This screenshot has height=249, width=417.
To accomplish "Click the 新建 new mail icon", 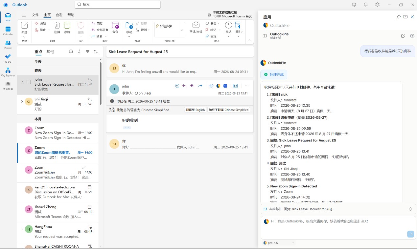I will pyautogui.click(x=24, y=26).
